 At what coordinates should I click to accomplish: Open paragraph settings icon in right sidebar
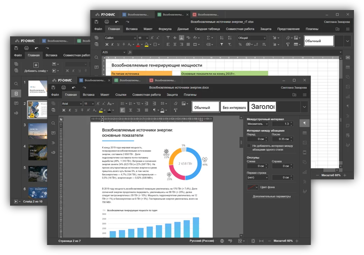(x=304, y=123)
